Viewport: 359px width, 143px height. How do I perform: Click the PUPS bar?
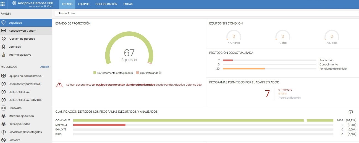203,134
